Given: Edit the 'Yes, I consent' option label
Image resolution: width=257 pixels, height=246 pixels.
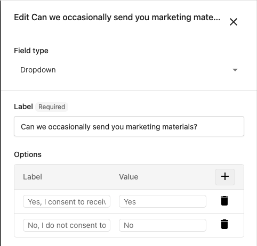Looking at the screenshot, I should point(67,201).
